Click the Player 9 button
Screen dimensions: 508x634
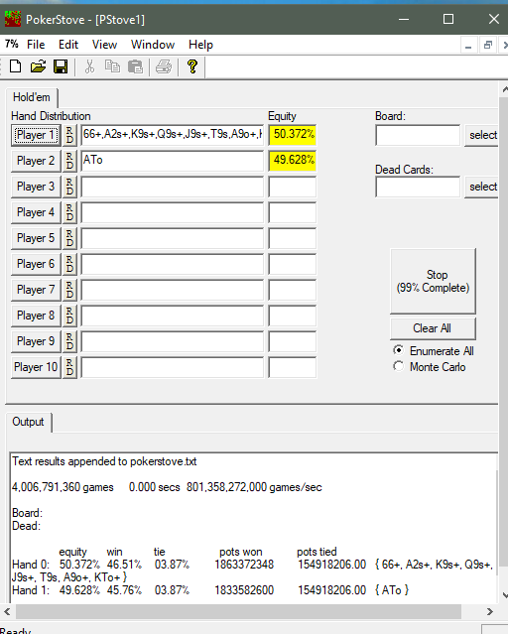coord(36,341)
